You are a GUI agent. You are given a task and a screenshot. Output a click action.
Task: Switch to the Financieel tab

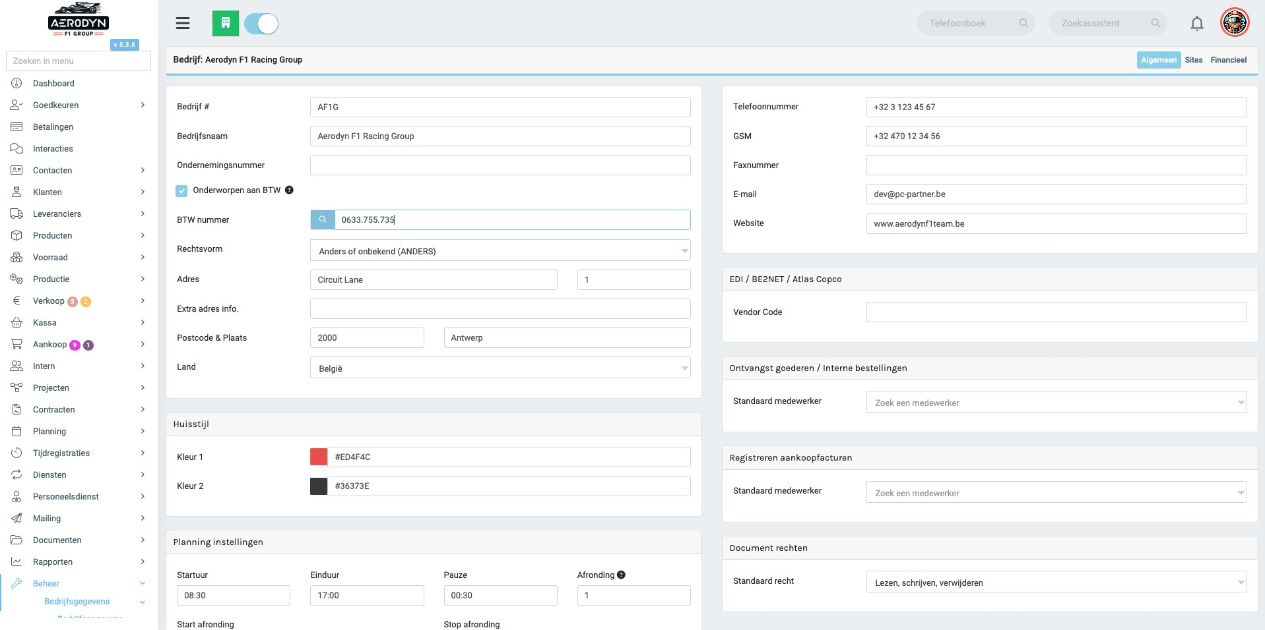pyautogui.click(x=1229, y=60)
